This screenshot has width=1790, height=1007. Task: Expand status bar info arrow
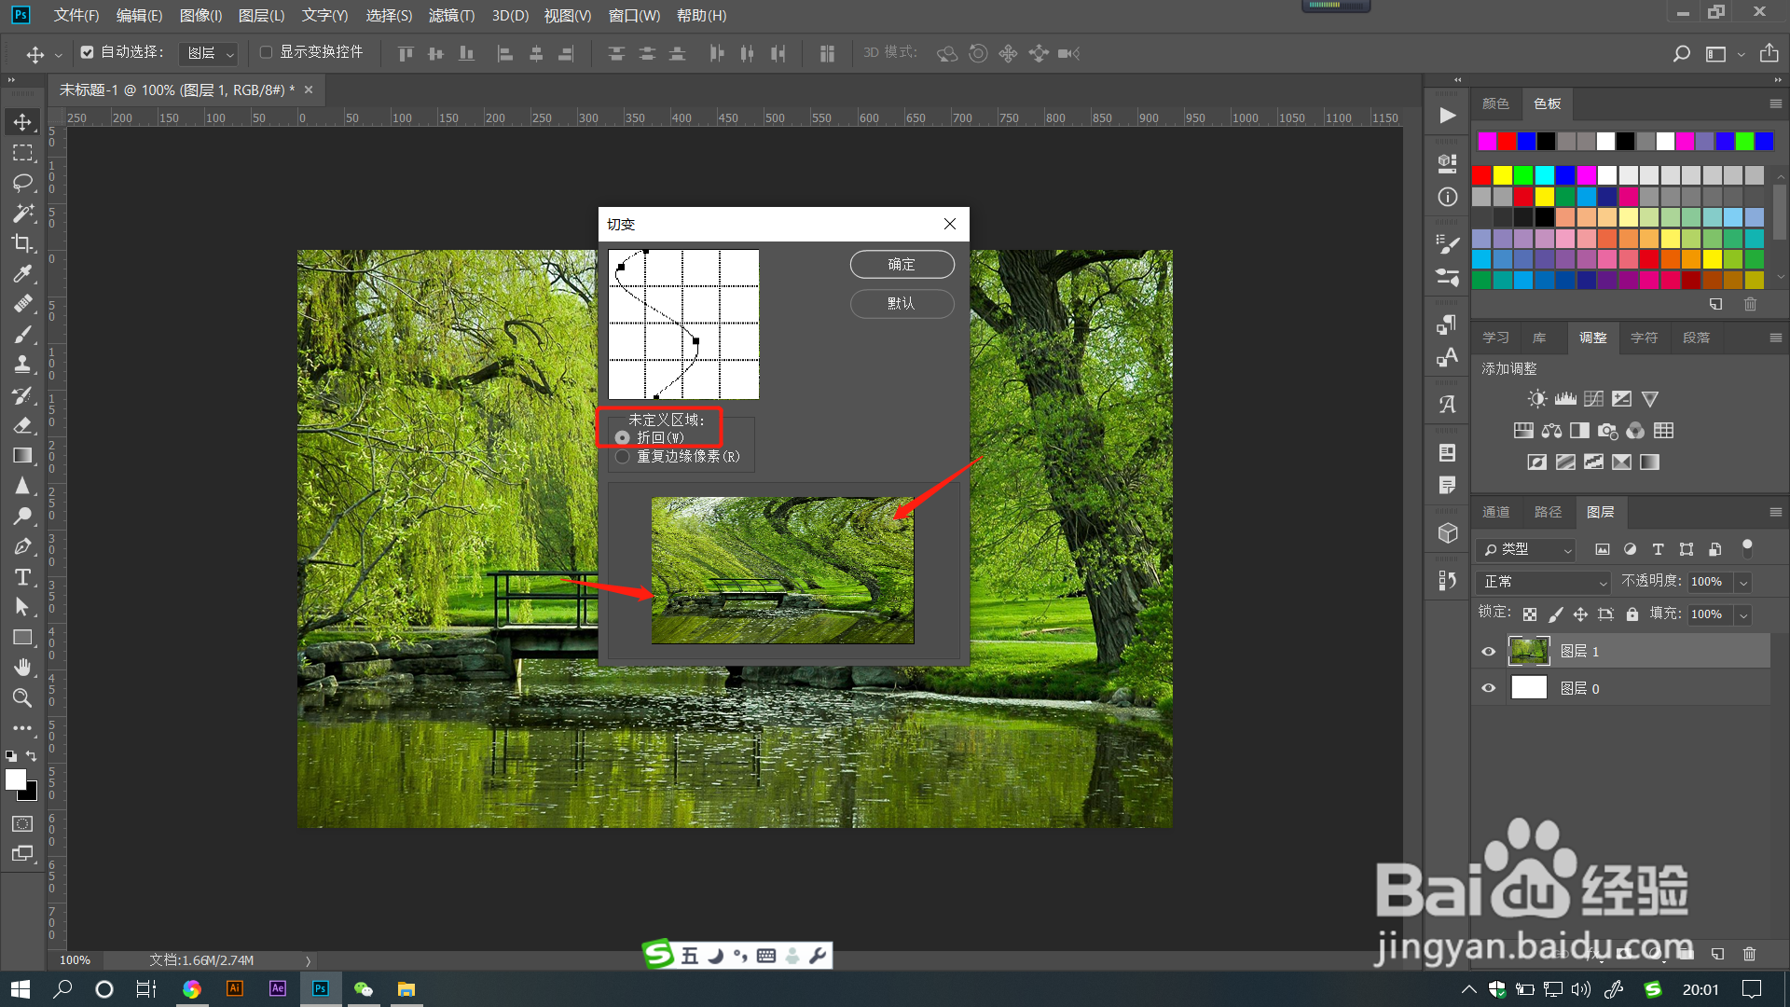308,960
